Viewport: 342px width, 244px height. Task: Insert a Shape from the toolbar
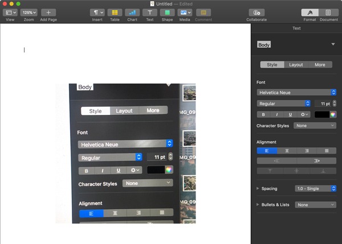(167, 13)
